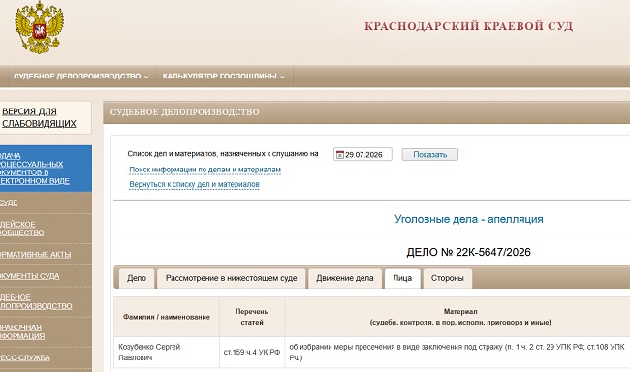Open the calendar icon in date field
The width and height of the screenshot is (630, 372).
coord(340,155)
